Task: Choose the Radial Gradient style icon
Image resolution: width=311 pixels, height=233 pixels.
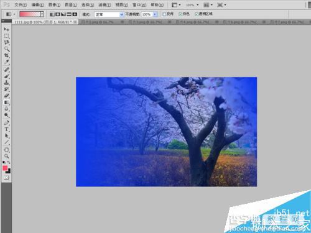Action: click(x=58, y=14)
